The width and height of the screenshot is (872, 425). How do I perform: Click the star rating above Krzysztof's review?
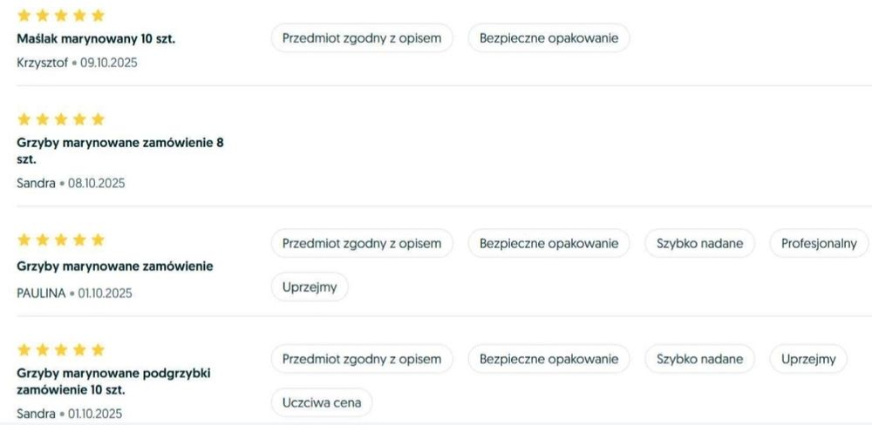[61, 16]
